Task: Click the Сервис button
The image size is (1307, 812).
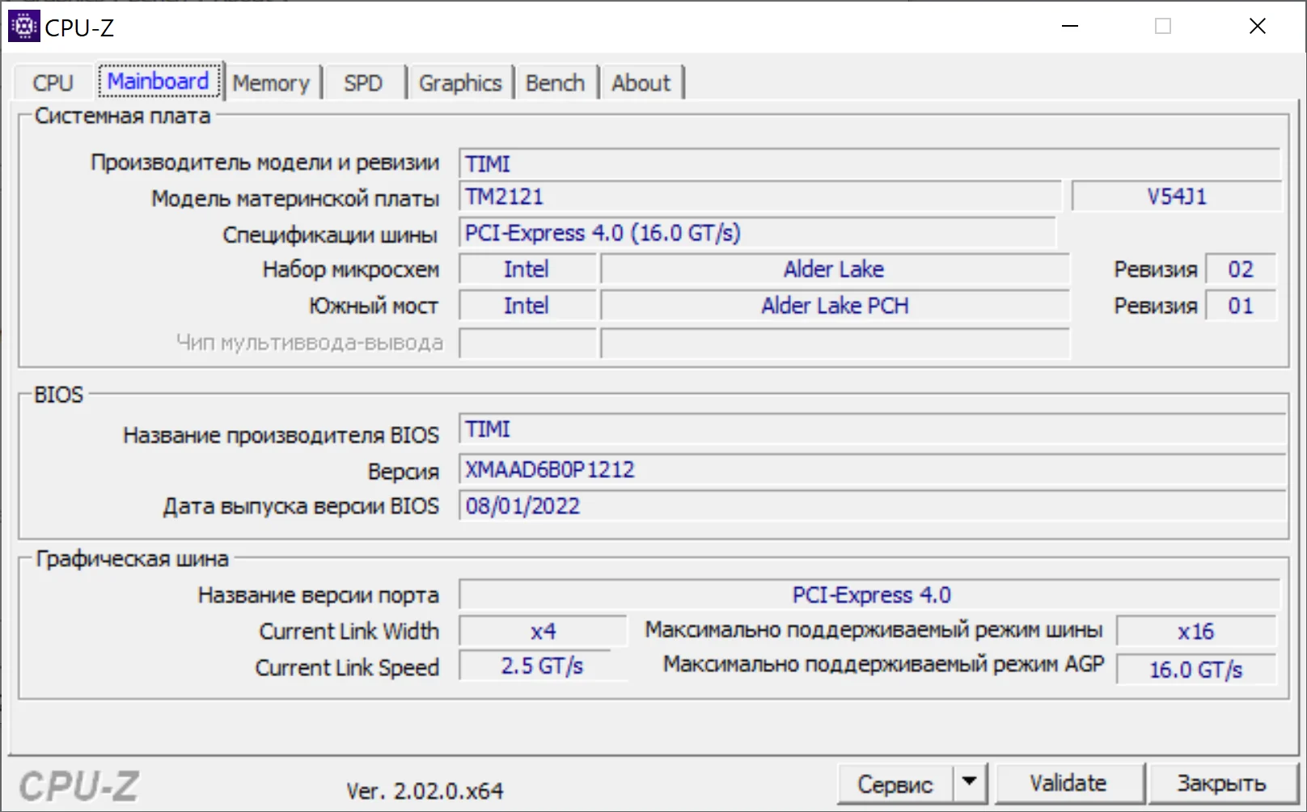Action: [895, 784]
